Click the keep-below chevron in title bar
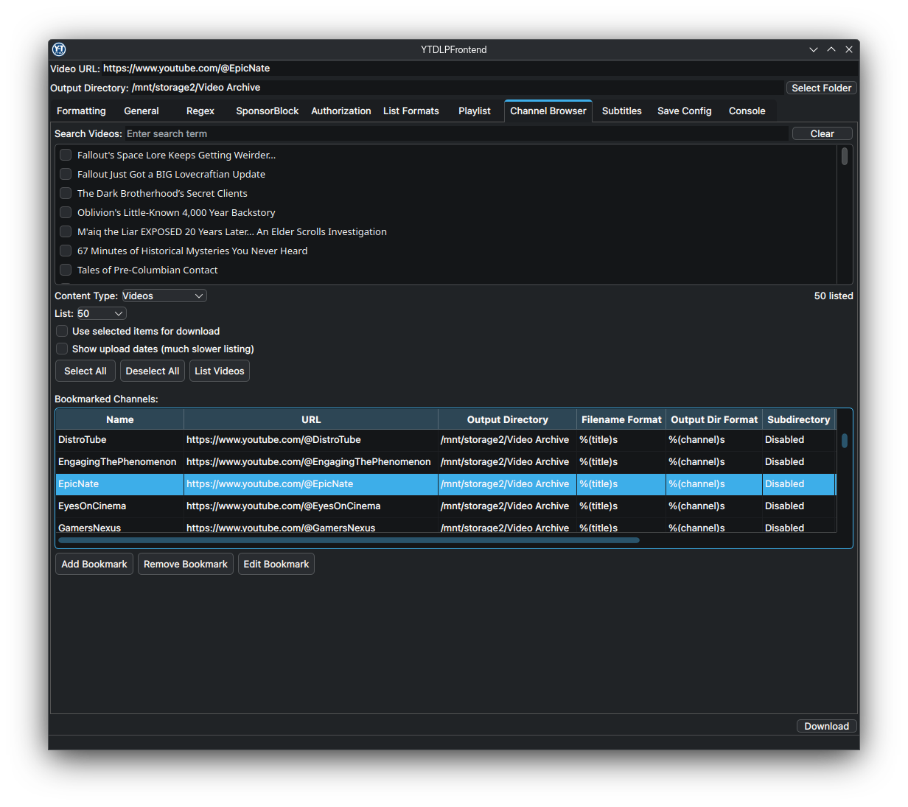The width and height of the screenshot is (908, 807). 814,49
